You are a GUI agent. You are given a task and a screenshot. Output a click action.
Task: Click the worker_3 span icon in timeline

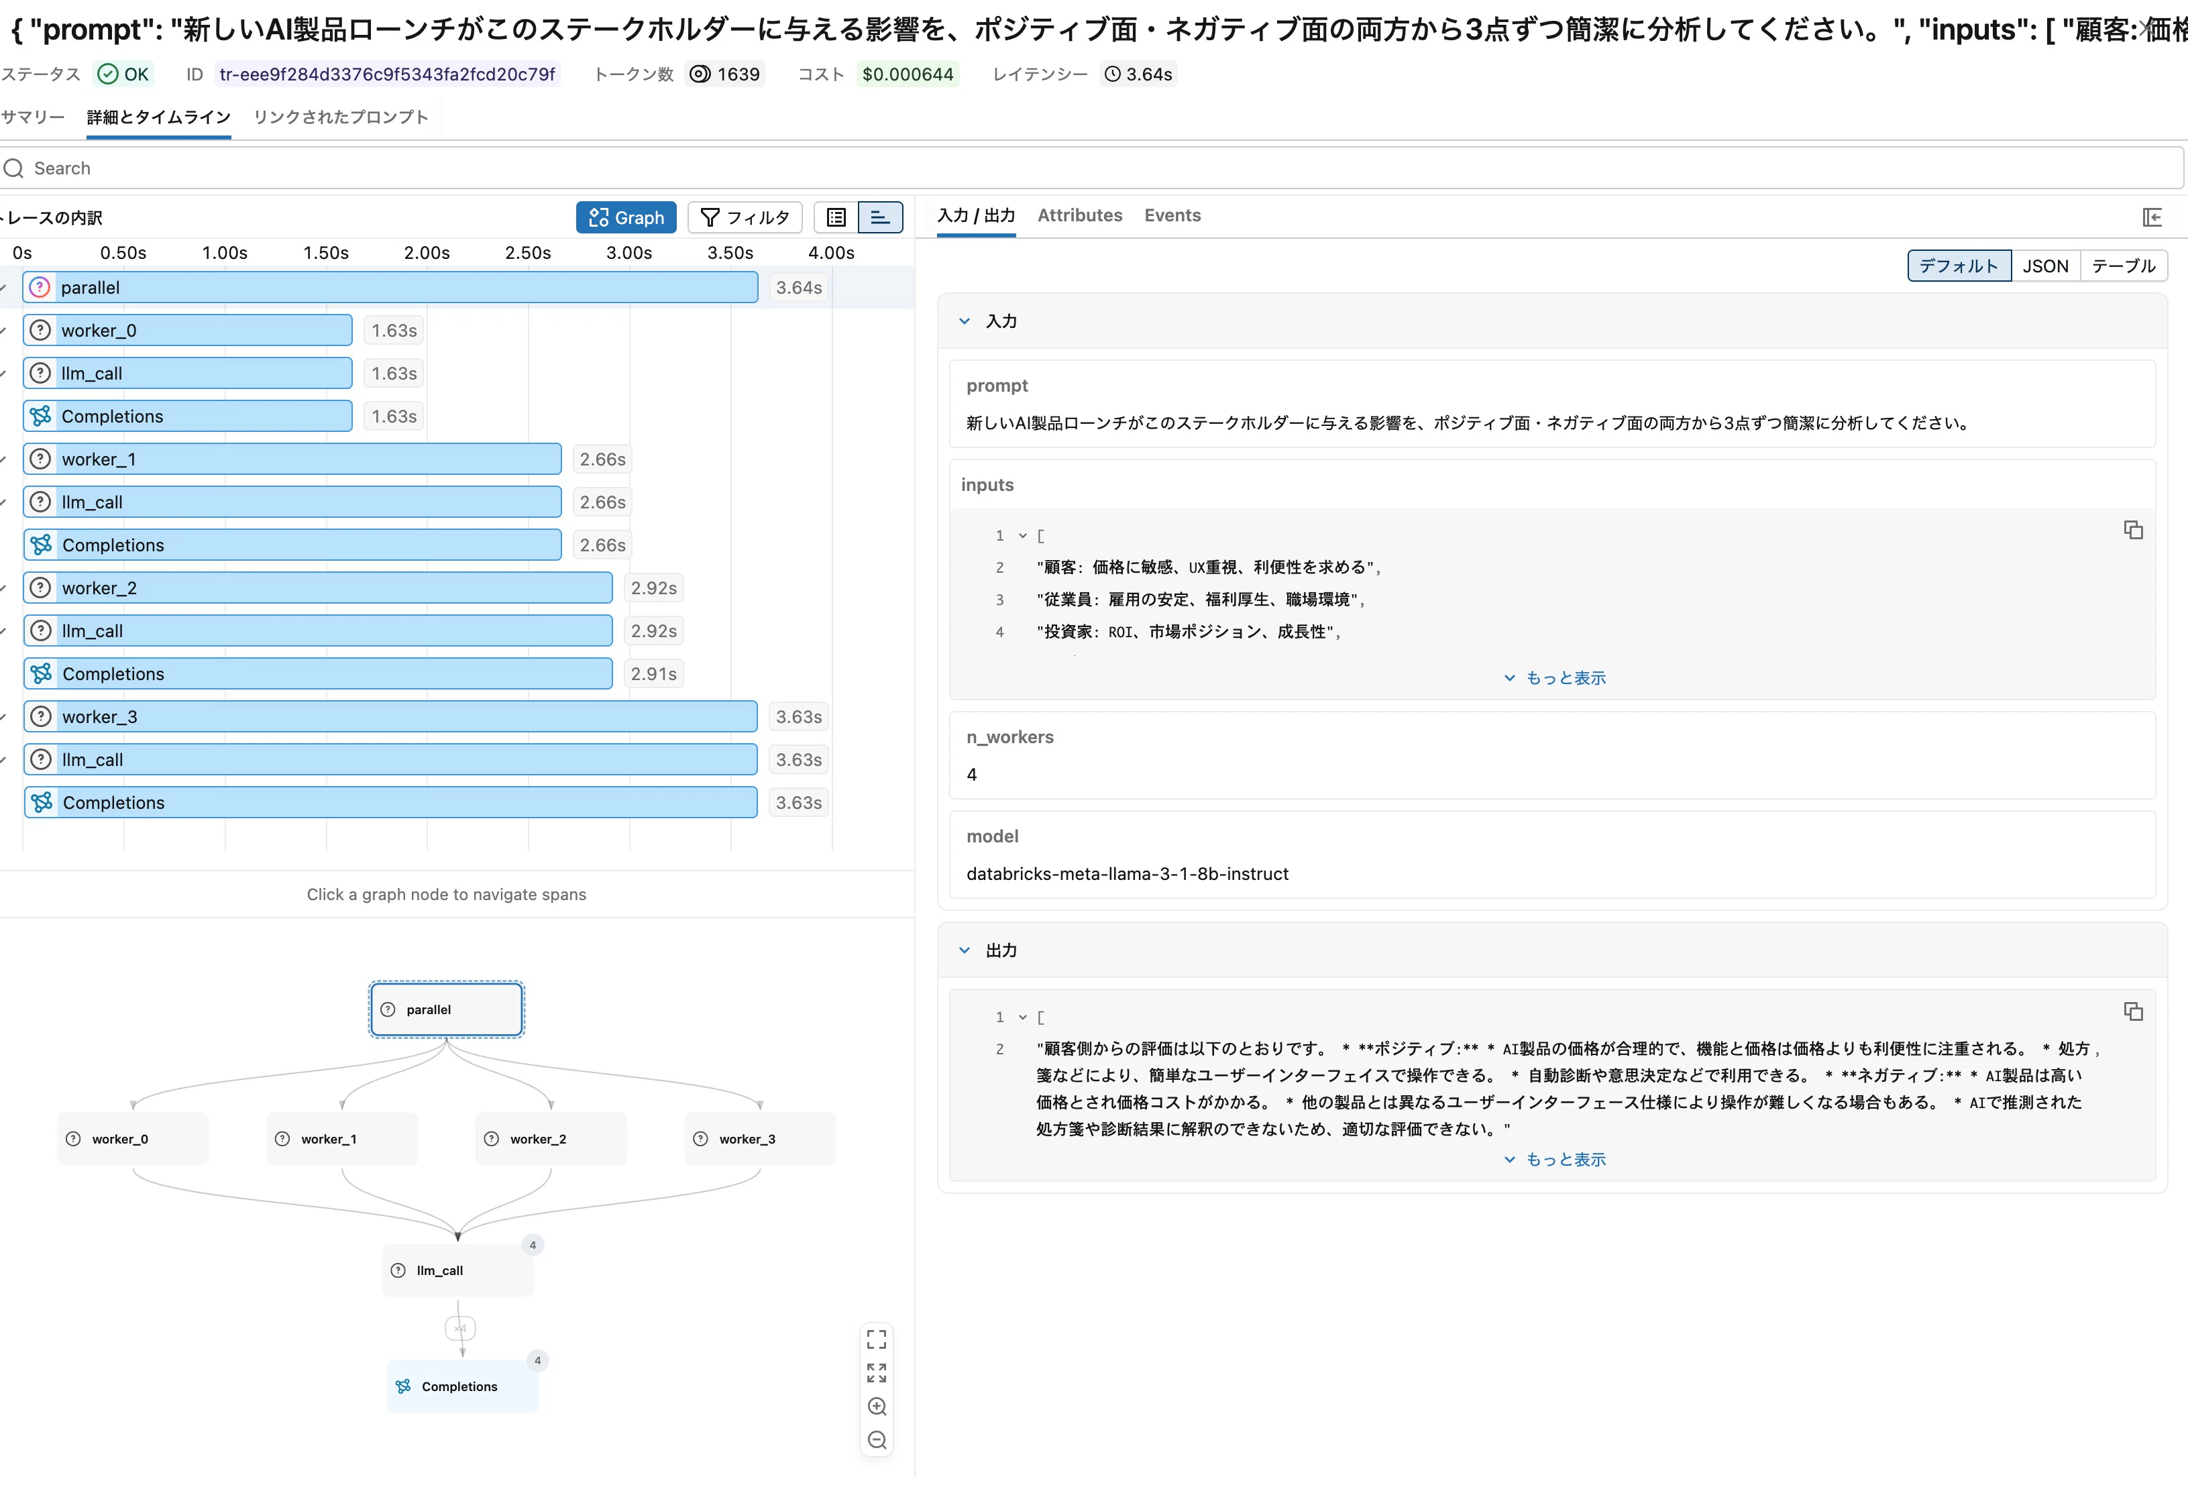pos(40,717)
